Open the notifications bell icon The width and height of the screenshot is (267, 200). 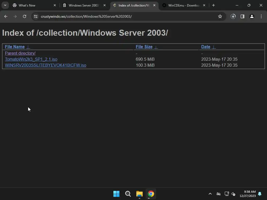pyautogui.click(x=260, y=194)
